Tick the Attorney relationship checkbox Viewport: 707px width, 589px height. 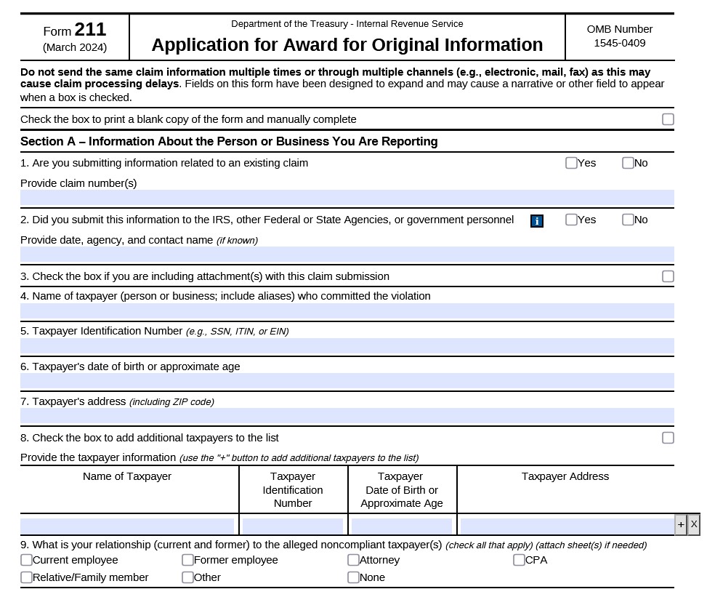(353, 560)
